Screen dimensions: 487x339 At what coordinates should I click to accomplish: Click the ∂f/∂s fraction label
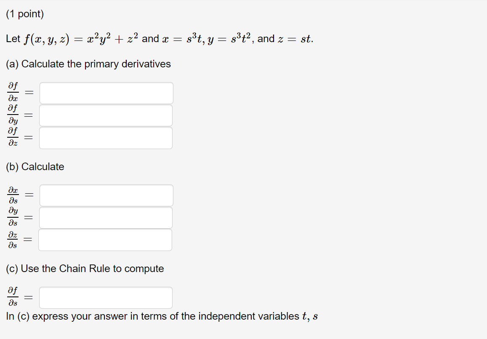13,297
